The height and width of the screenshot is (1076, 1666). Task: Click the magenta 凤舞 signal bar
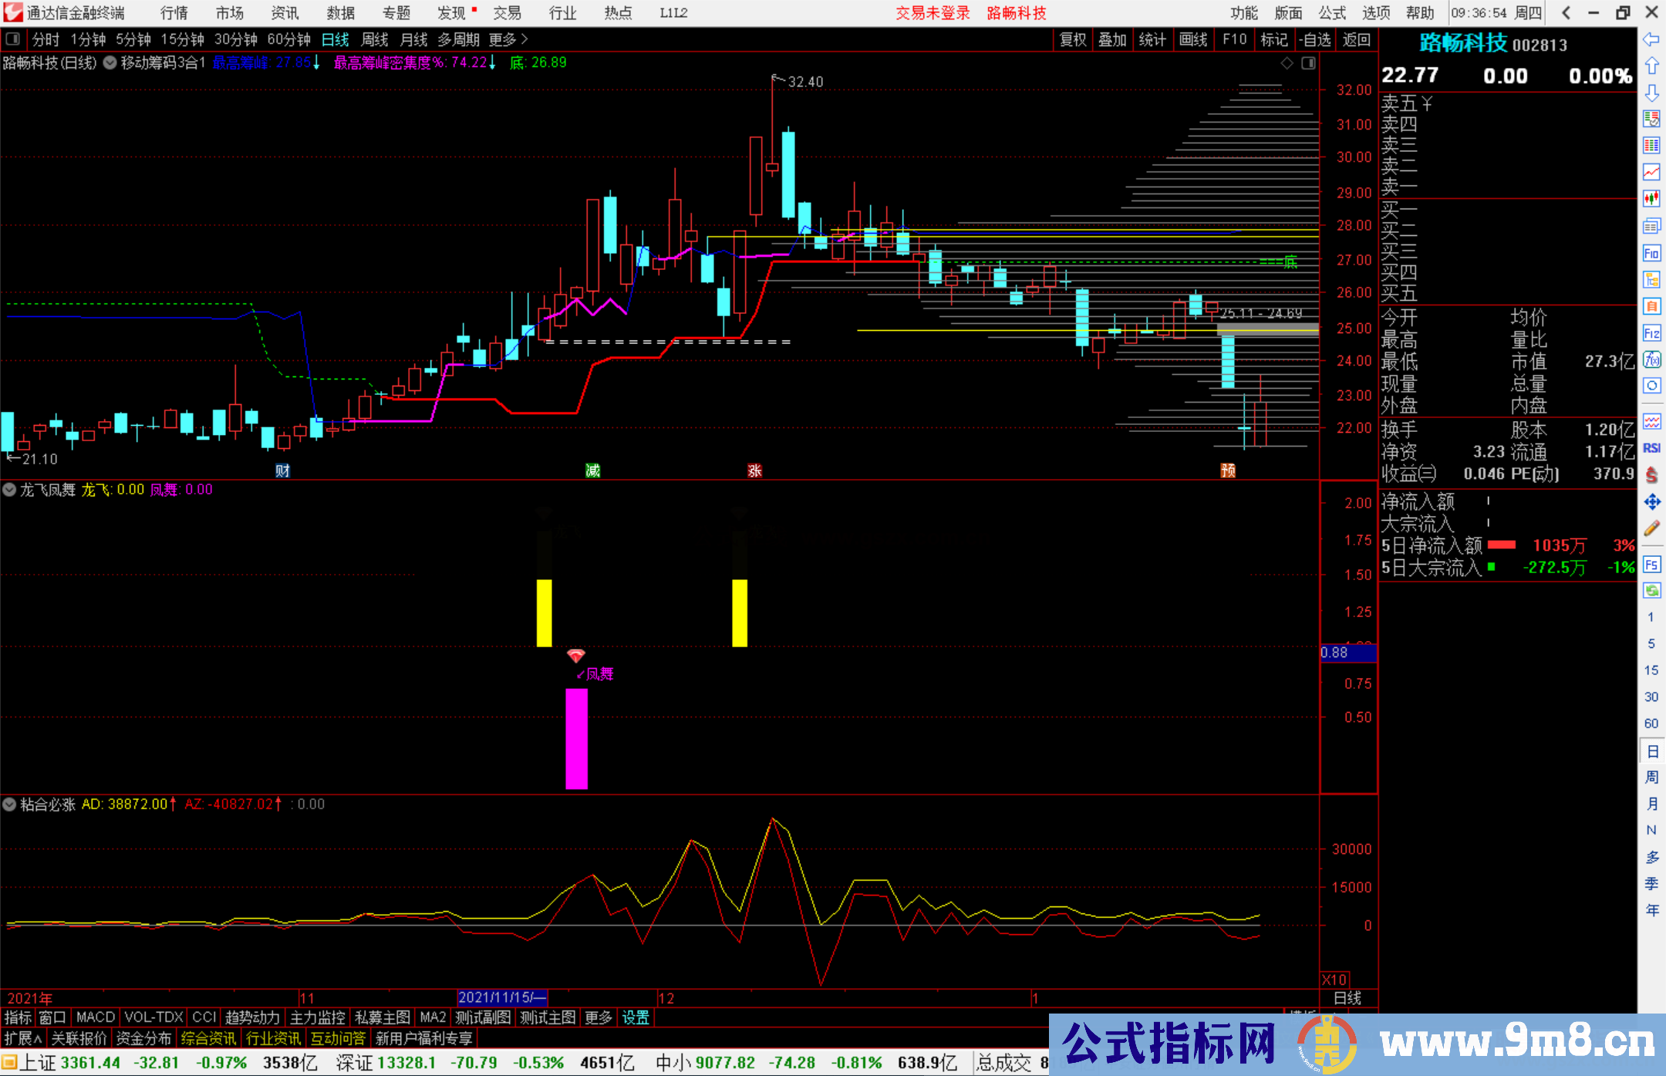(576, 738)
